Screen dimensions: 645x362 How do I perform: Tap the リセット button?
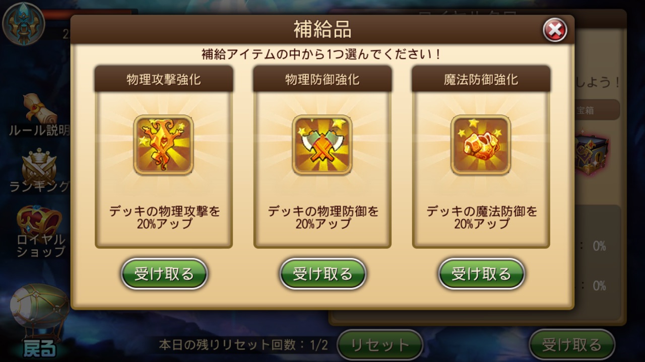point(380,345)
